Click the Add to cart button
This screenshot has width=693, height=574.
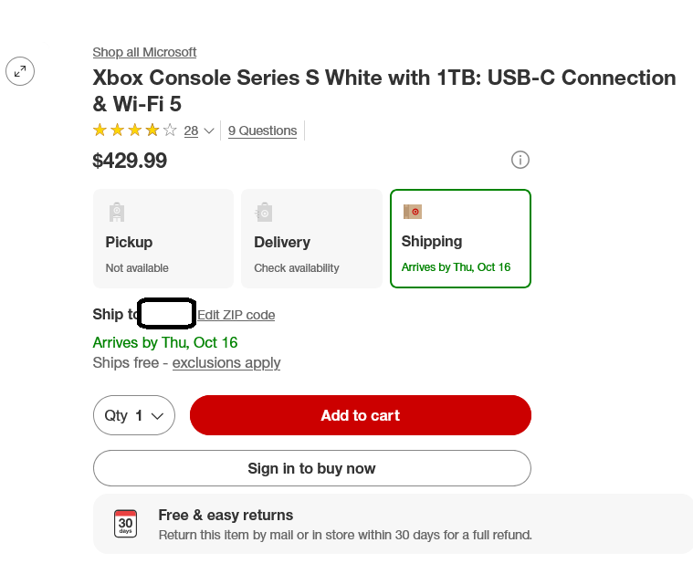(360, 415)
